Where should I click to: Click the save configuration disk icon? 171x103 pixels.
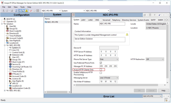click(x=12, y=11)
